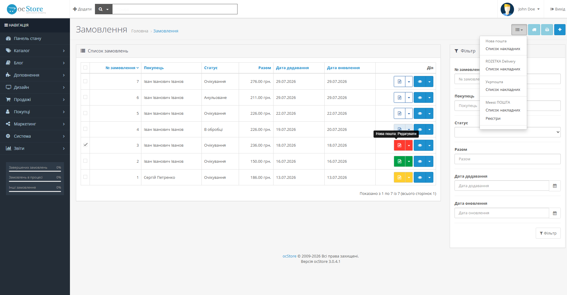567x295 pixels.
Task: Toggle the waybill list dropdown button in the header
Action: (x=519, y=30)
